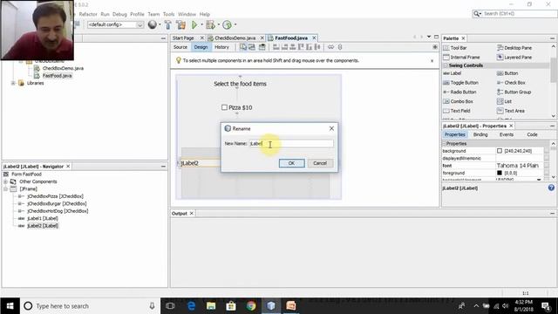Image resolution: width=558 pixels, height=314 pixels.
Task: Click the New Name text field
Action: [x=290, y=143]
